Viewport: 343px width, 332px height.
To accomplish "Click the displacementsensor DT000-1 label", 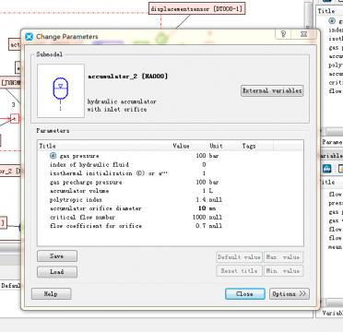I will coord(197,9).
